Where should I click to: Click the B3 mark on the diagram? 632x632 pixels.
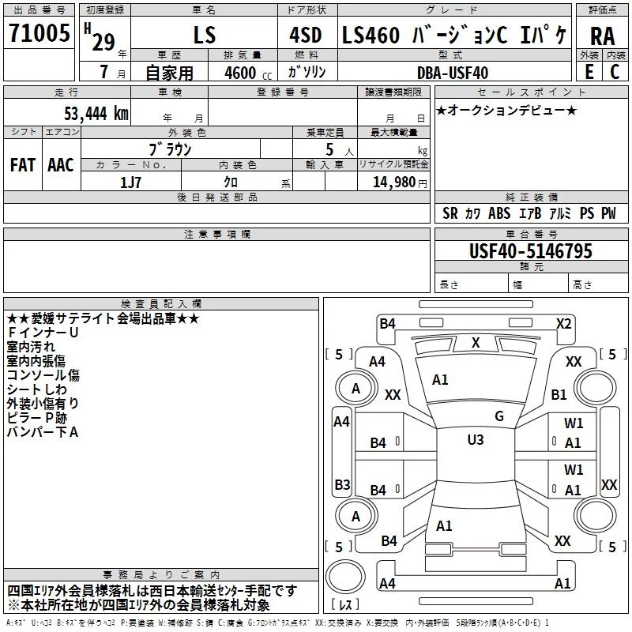point(342,484)
